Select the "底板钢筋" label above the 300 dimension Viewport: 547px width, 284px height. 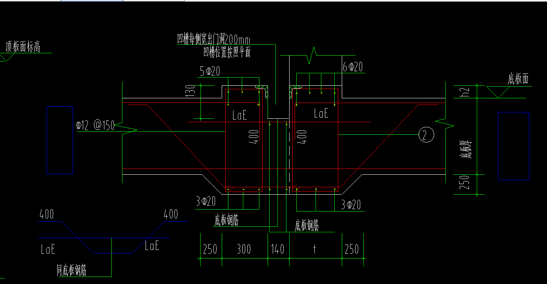pos(226,221)
